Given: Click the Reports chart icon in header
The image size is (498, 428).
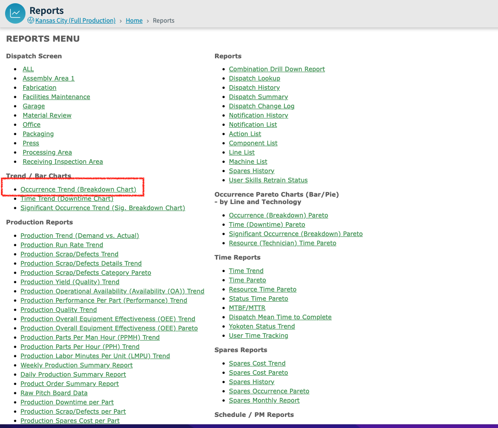Looking at the screenshot, I should pyautogui.click(x=15, y=13).
